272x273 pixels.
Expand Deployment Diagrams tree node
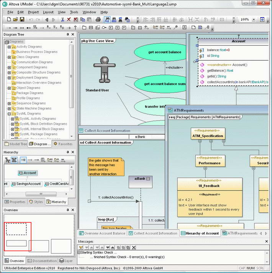[9, 78]
